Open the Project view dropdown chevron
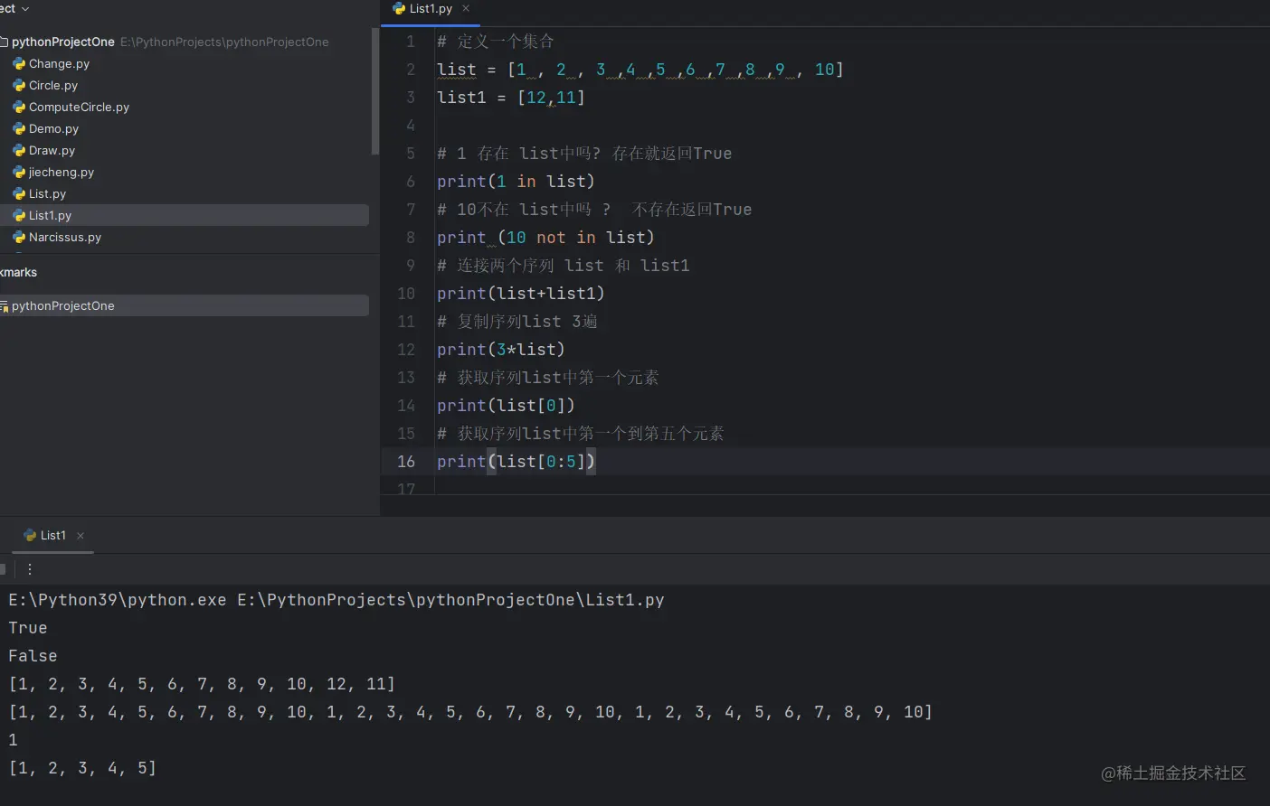This screenshot has width=1270, height=806. [x=25, y=9]
